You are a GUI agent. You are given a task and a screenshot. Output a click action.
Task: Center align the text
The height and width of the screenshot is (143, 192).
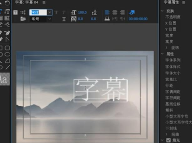[115, 12]
